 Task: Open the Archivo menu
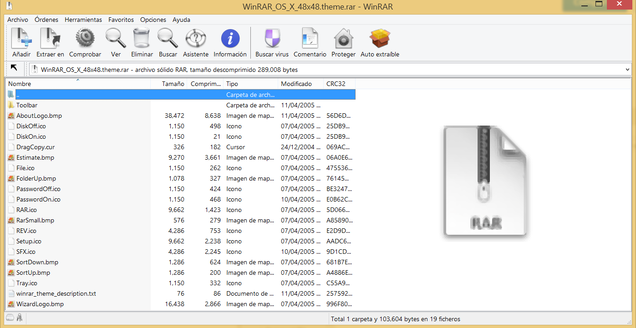pos(18,20)
